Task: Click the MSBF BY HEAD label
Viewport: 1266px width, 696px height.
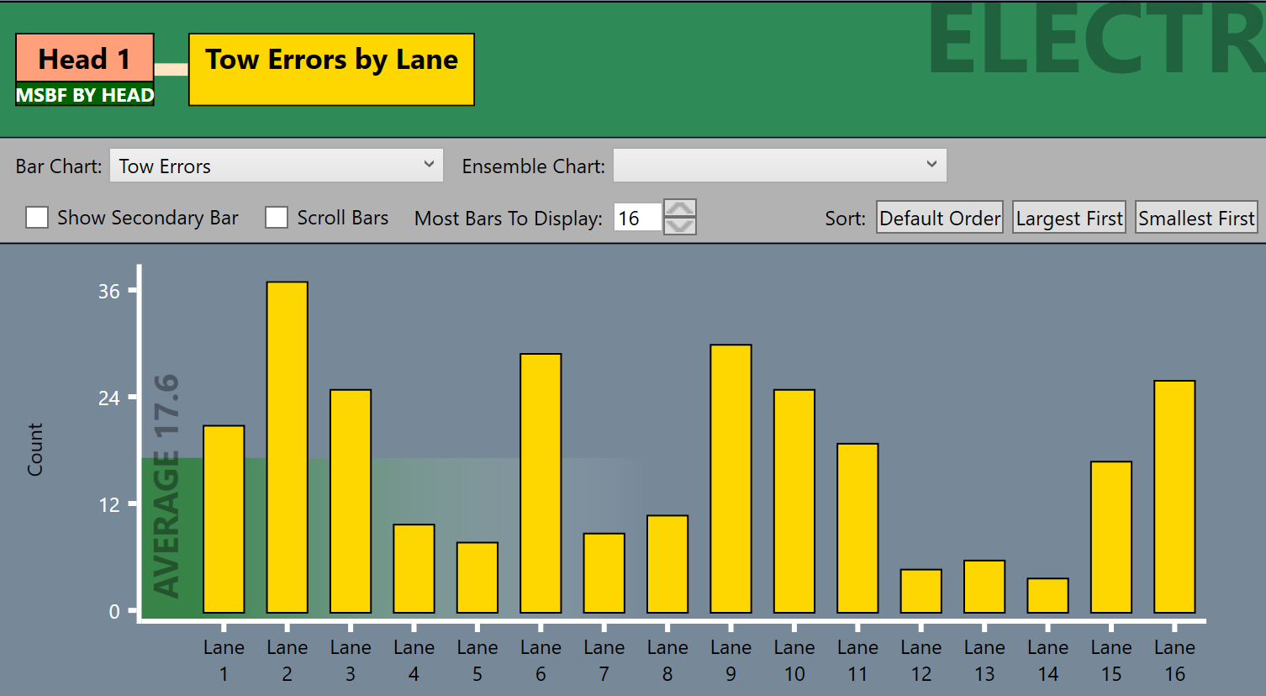Action: pyautogui.click(x=84, y=96)
